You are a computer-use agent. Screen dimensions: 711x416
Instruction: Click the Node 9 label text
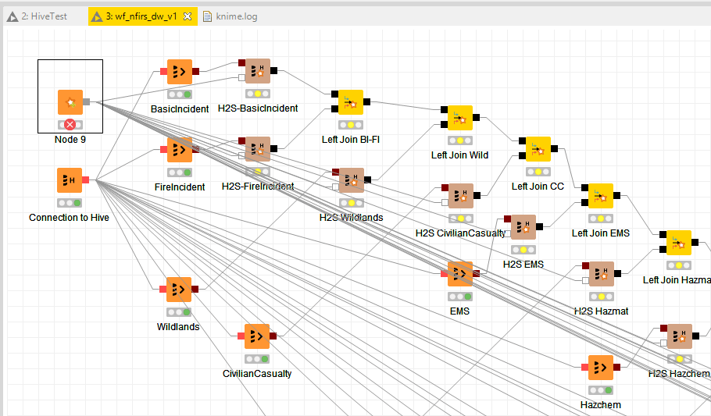tap(70, 140)
